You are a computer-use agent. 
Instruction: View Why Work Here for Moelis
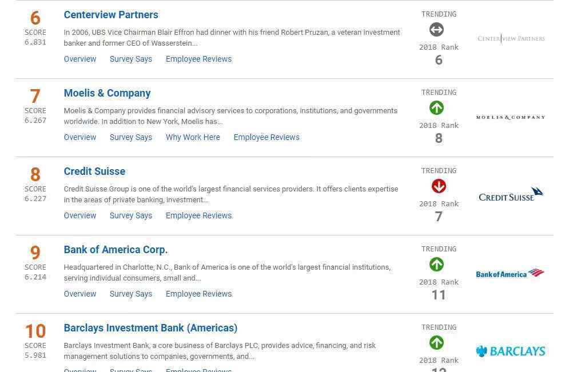[x=193, y=137]
